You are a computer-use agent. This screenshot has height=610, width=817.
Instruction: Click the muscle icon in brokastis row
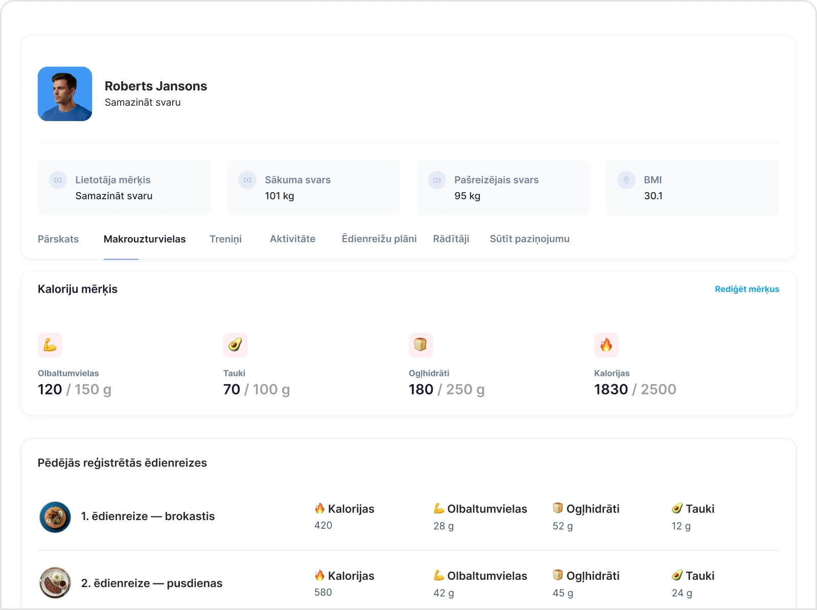[x=439, y=508]
